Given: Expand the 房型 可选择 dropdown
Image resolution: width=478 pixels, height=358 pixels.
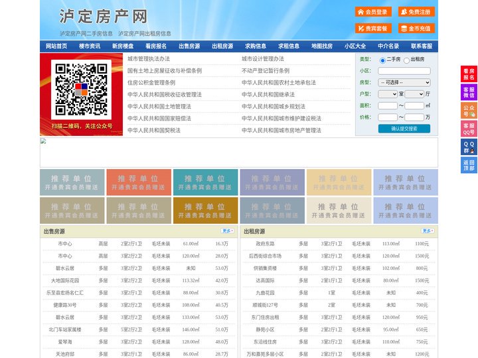Looking at the screenshot, I should [404, 82].
